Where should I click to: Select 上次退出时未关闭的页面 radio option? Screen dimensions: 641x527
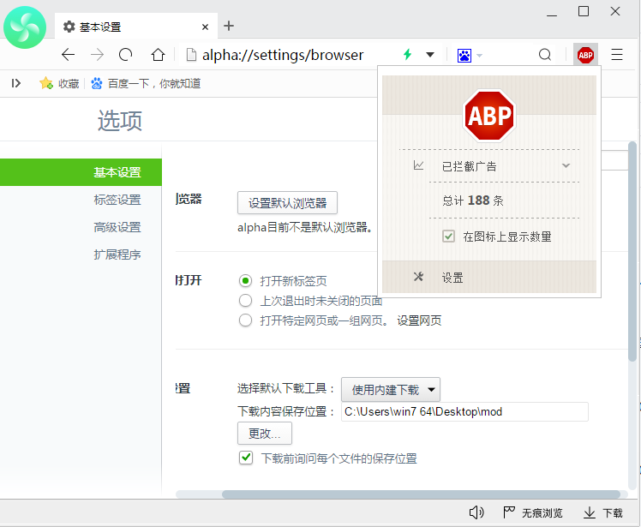(x=245, y=301)
